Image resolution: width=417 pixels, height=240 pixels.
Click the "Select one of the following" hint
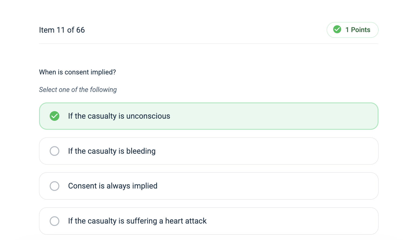click(78, 90)
